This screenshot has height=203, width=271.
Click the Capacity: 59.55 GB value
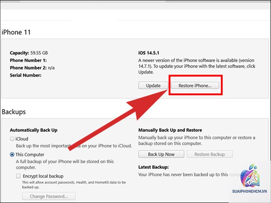point(29,53)
